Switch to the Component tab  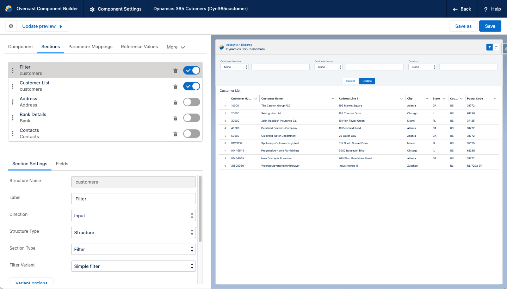coord(20,46)
